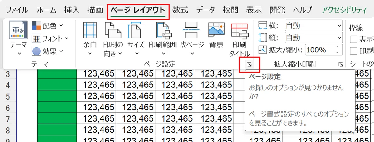Toggle the 枠線 印刷 checkbox
374x142 pixels.
tap(354, 51)
